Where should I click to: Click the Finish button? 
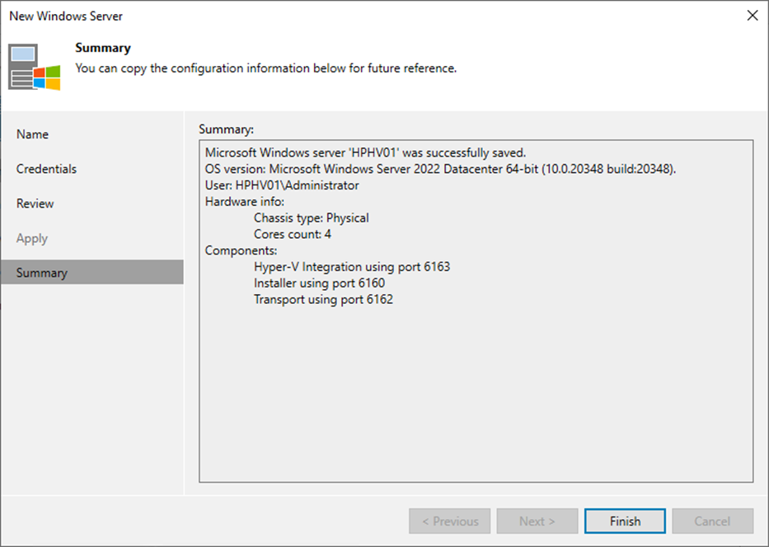[625, 521]
